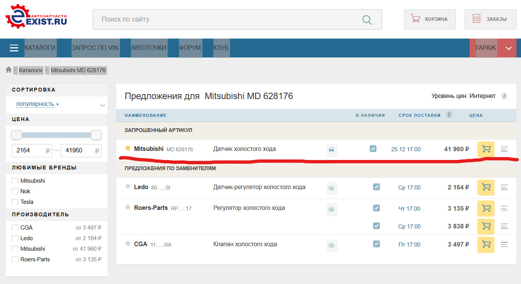Check the Nok favorite brand
This screenshot has height=284, width=521.
point(15,191)
